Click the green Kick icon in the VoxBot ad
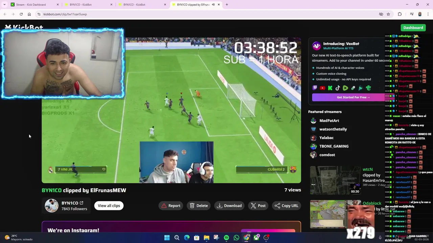The width and height of the screenshot is (433, 243). click(x=330, y=88)
